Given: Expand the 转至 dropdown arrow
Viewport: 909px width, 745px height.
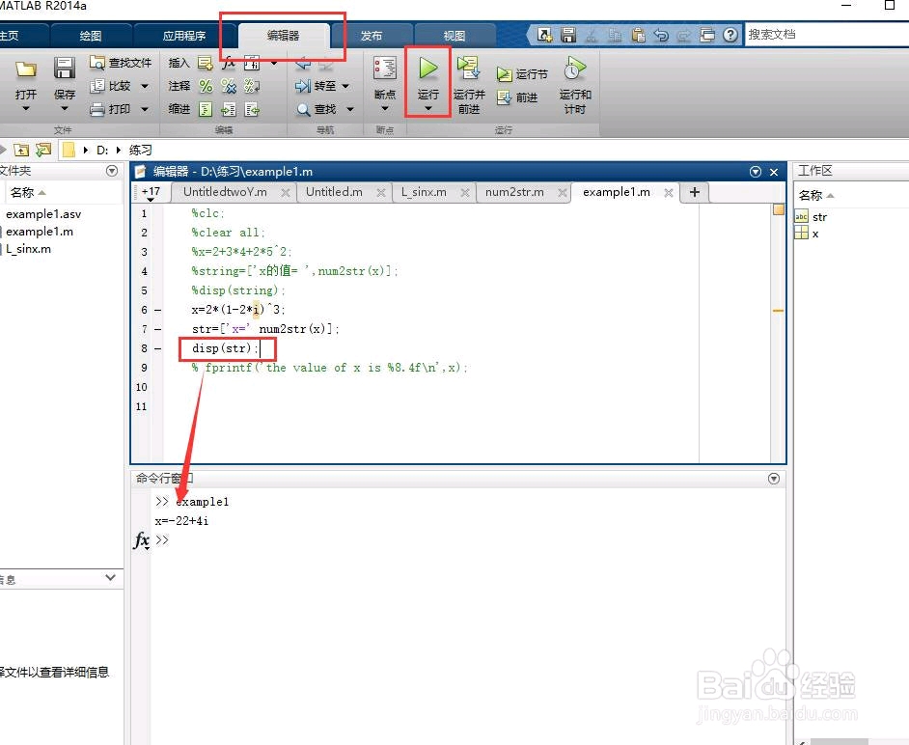Looking at the screenshot, I should (345, 87).
